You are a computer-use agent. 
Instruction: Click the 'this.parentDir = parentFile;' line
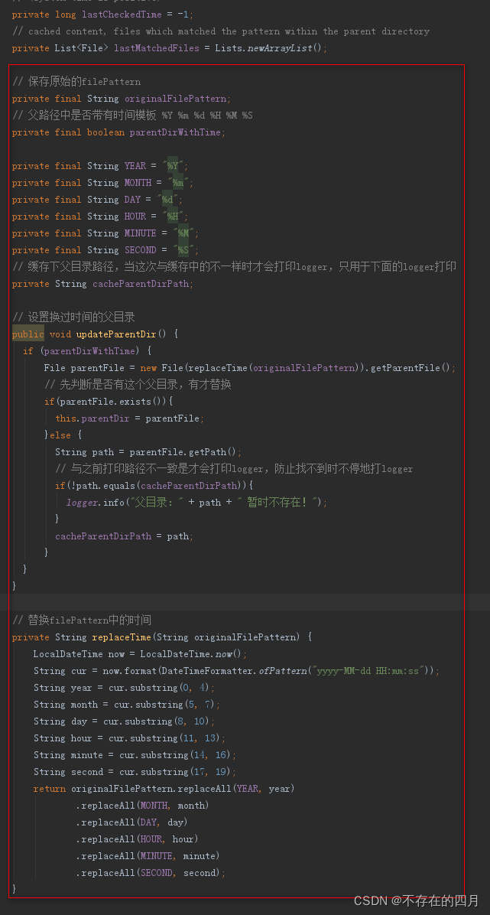coord(130,418)
